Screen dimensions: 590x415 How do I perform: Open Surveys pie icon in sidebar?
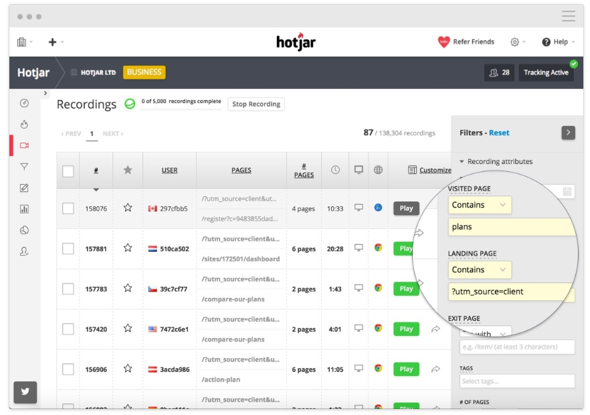(x=25, y=230)
